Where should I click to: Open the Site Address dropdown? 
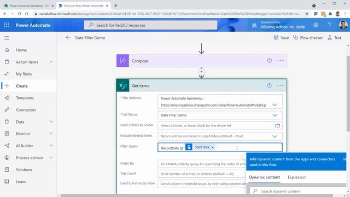[x=275, y=105]
